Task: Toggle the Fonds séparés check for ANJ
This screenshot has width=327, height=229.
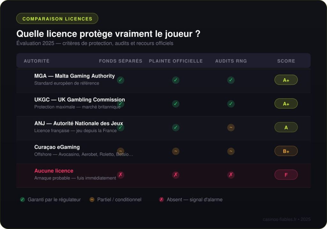Action: 120,127
